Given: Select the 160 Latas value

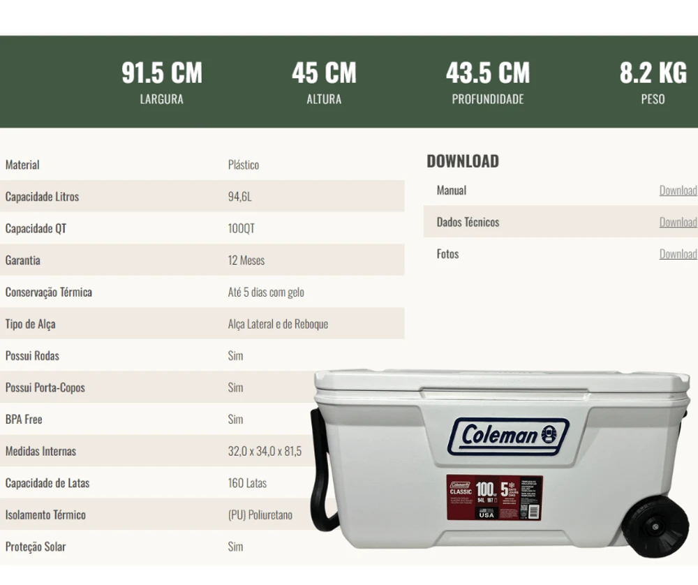Looking at the screenshot, I should pos(248,483).
